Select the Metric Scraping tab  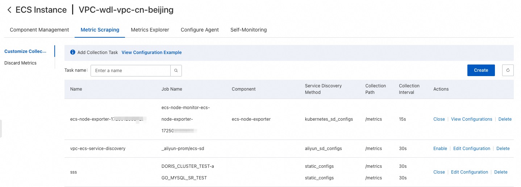[x=100, y=30]
